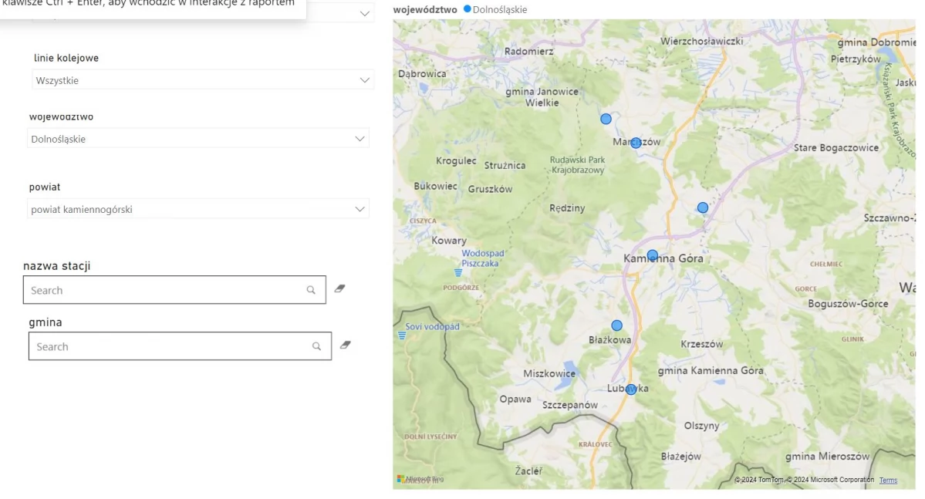925x499 pixels.
Task: Click the Opawa map label
Action: coord(515,400)
